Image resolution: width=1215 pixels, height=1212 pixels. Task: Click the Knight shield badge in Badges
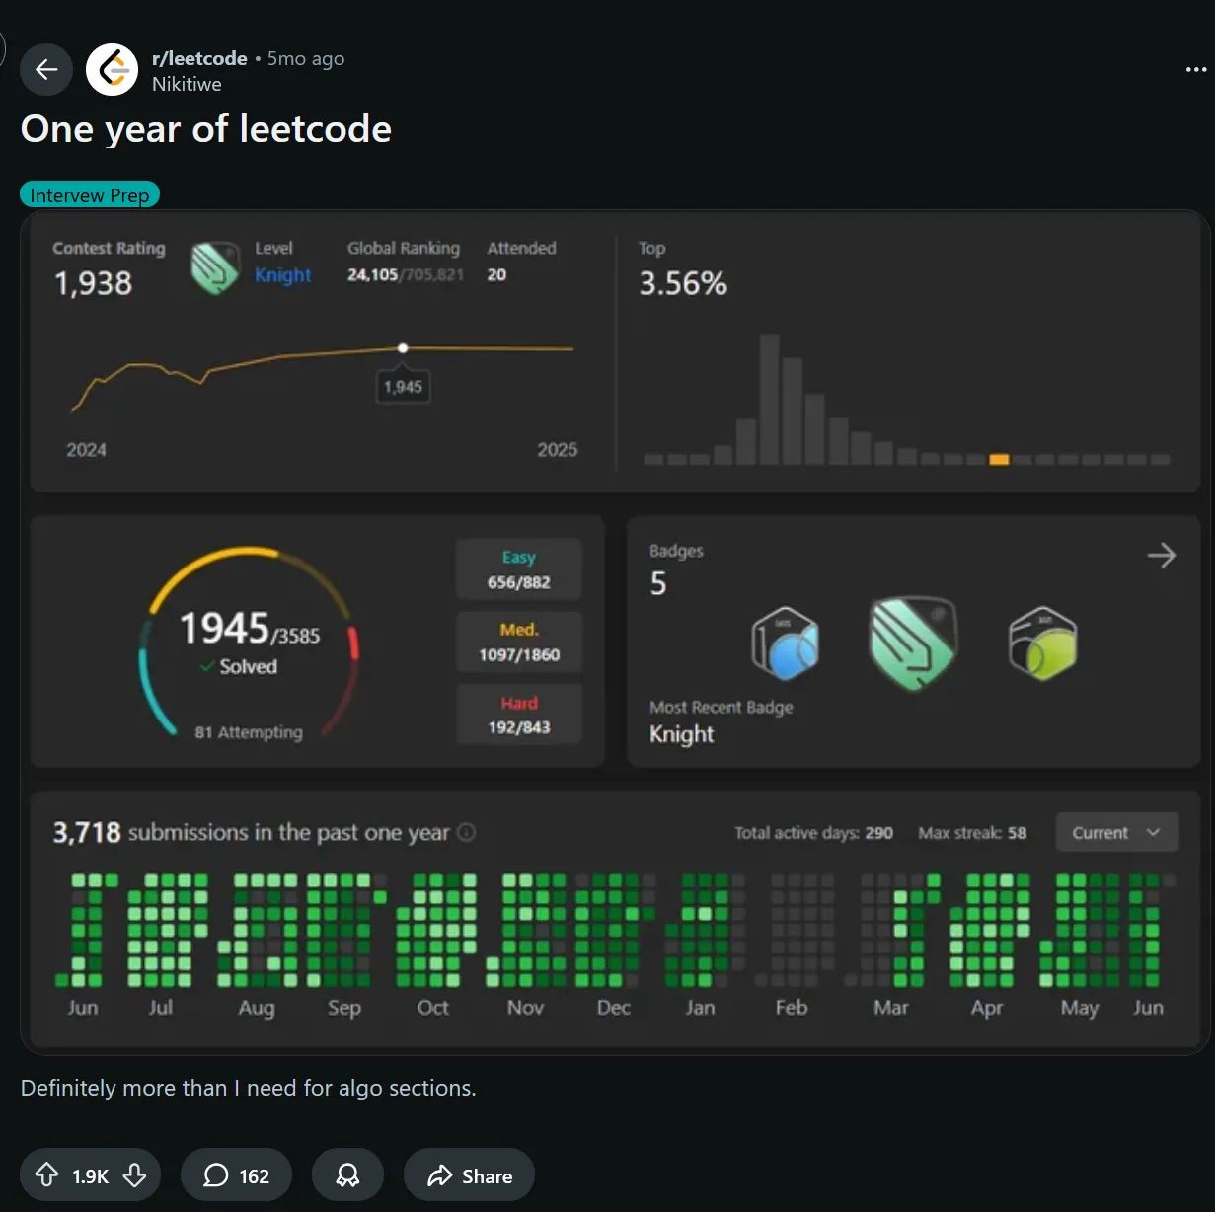pyautogui.click(x=912, y=643)
